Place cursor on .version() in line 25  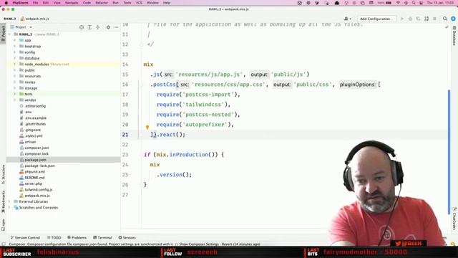pos(174,175)
